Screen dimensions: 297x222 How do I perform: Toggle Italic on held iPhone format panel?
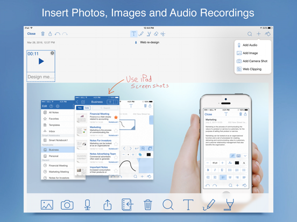pos(215,170)
